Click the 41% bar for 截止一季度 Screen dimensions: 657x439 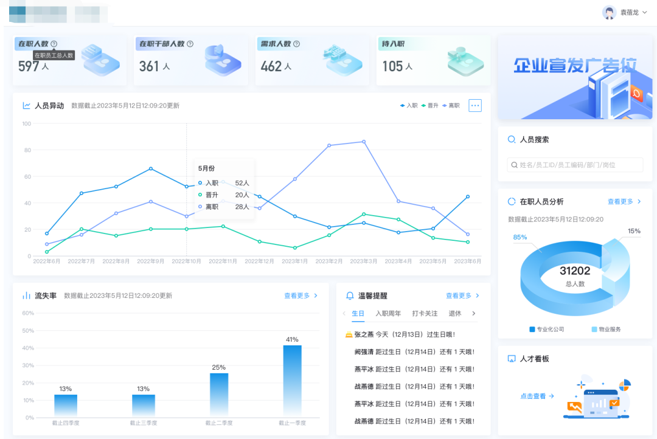click(292, 381)
